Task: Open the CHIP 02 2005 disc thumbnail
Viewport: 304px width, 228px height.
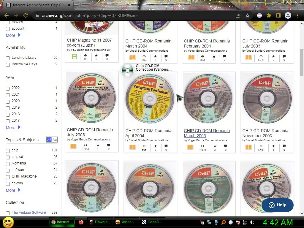Action: coord(91,188)
